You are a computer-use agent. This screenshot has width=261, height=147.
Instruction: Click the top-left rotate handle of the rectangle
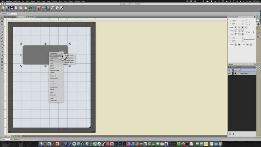point(21,44)
